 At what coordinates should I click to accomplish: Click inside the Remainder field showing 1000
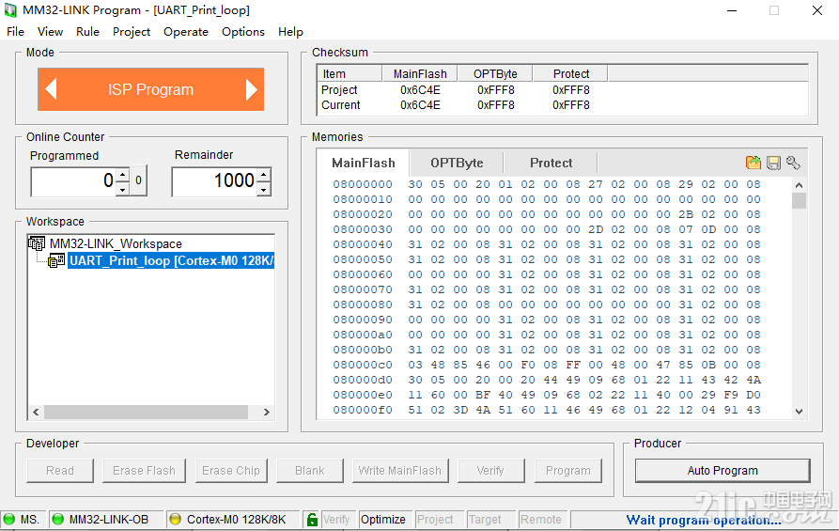coord(215,181)
